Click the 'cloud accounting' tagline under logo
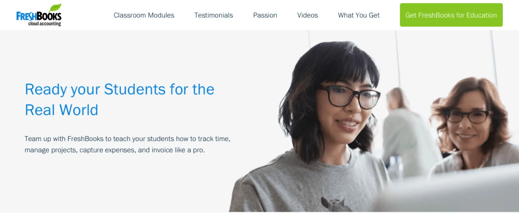519x213 pixels. [x=45, y=24]
